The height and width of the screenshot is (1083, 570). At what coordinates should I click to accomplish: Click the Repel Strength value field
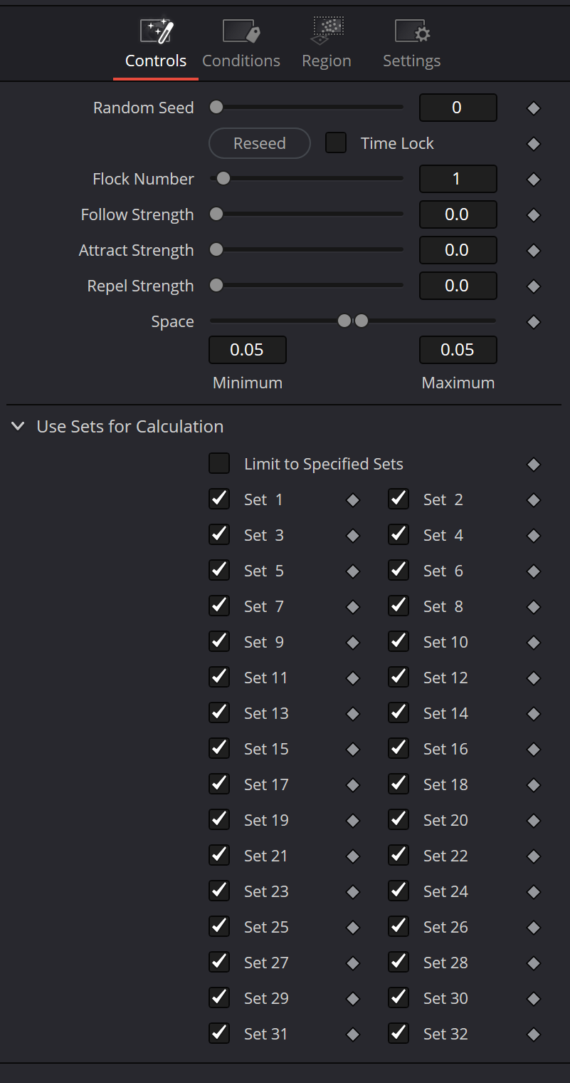pos(458,286)
